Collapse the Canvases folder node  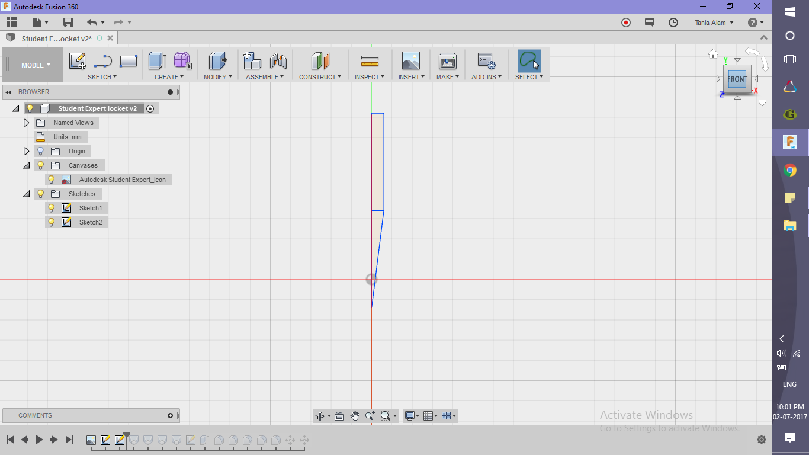click(26, 165)
